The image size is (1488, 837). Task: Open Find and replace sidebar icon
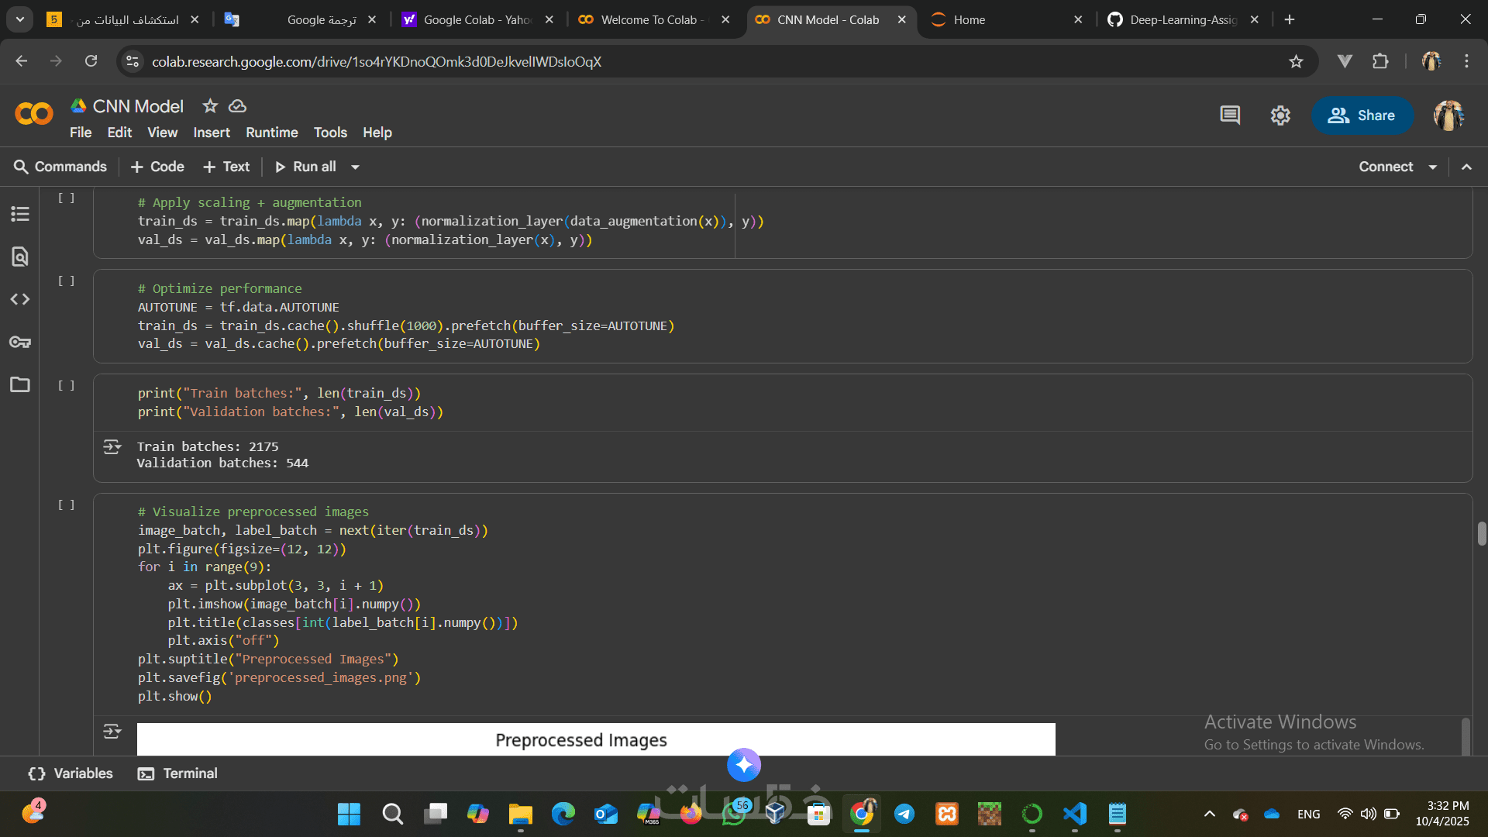tap(20, 257)
